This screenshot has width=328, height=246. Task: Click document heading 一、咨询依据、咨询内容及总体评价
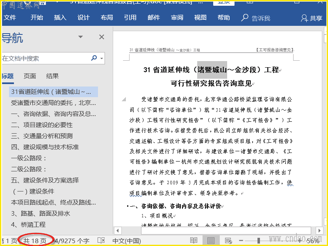point(175,206)
